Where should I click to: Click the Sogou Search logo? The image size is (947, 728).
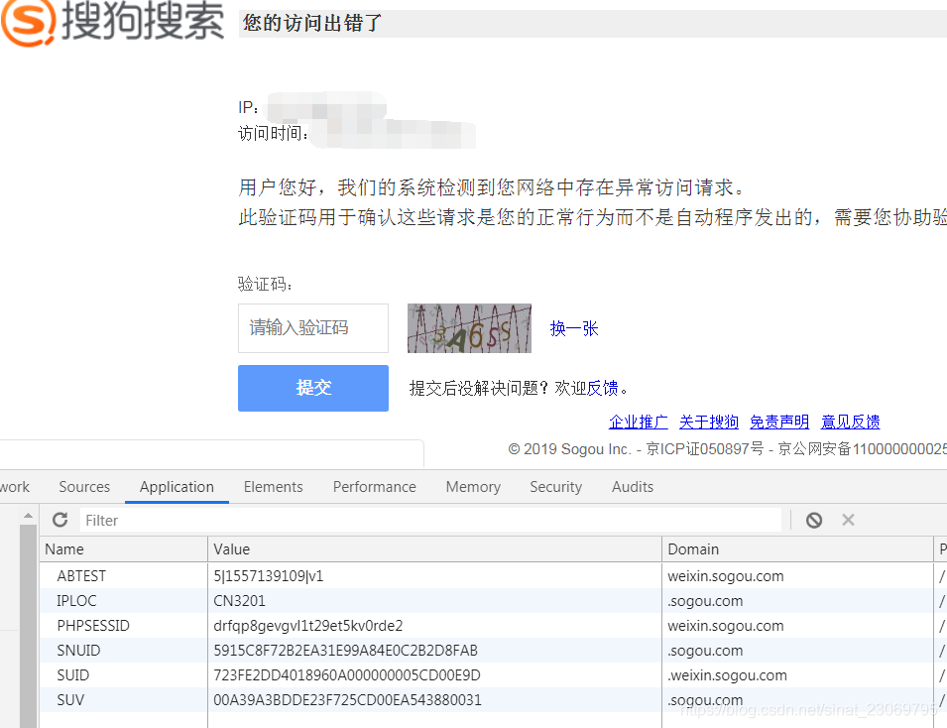coord(112,22)
